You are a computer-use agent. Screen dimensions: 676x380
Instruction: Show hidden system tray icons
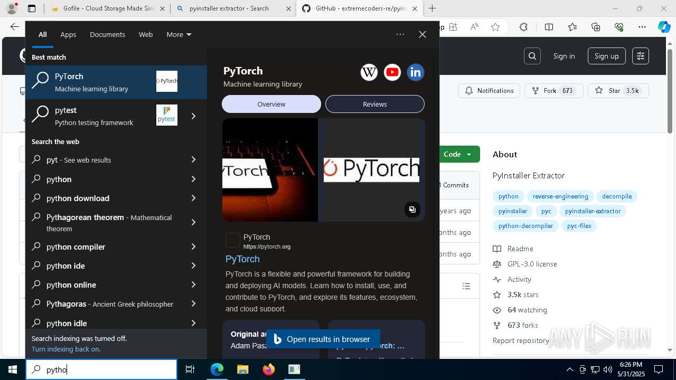[569, 369]
